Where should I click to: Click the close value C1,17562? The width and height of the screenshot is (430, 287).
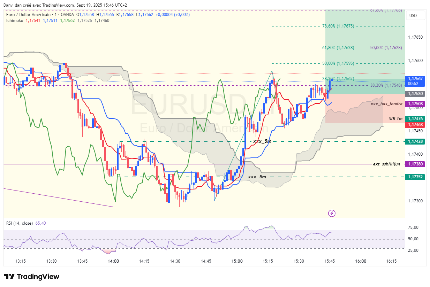[x=145, y=15]
